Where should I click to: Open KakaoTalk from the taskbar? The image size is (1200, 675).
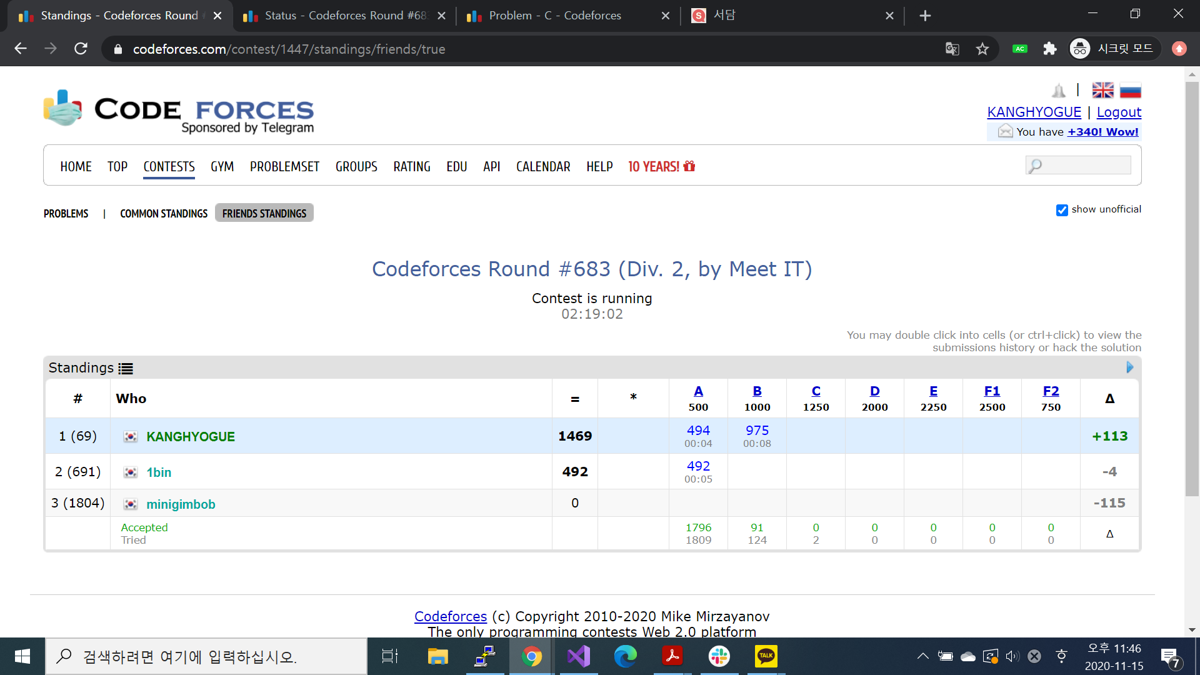tap(766, 656)
